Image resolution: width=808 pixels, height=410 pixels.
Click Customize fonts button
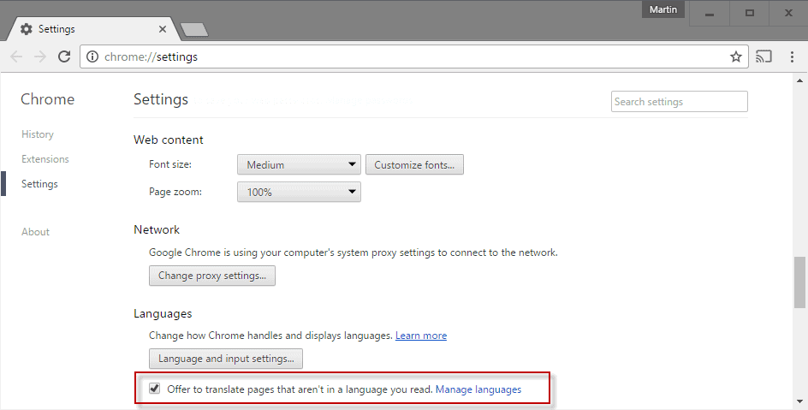414,165
